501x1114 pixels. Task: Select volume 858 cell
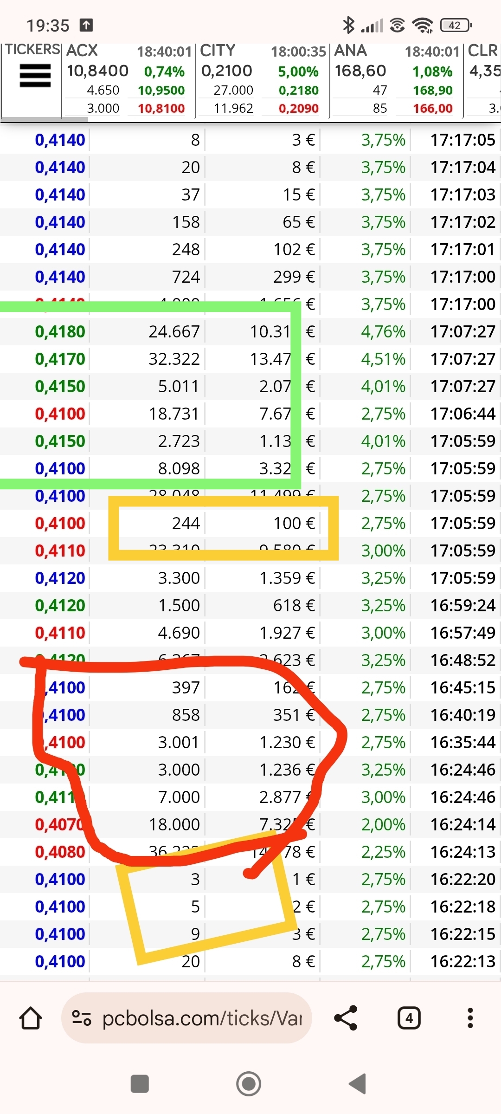tap(186, 715)
